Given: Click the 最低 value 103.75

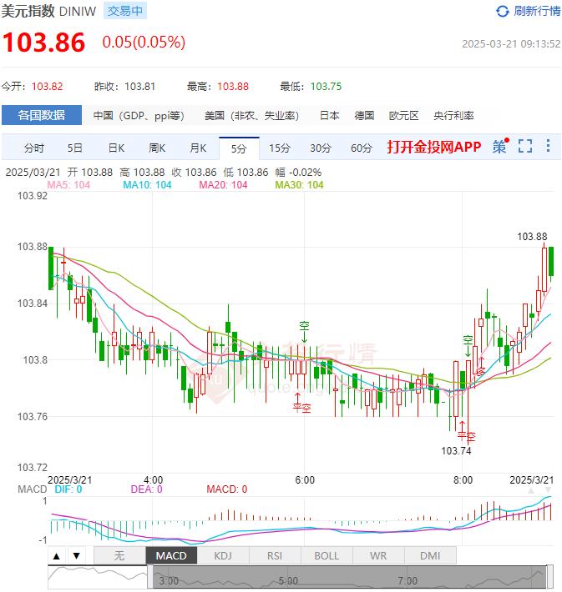Looking at the screenshot, I should point(326,87).
